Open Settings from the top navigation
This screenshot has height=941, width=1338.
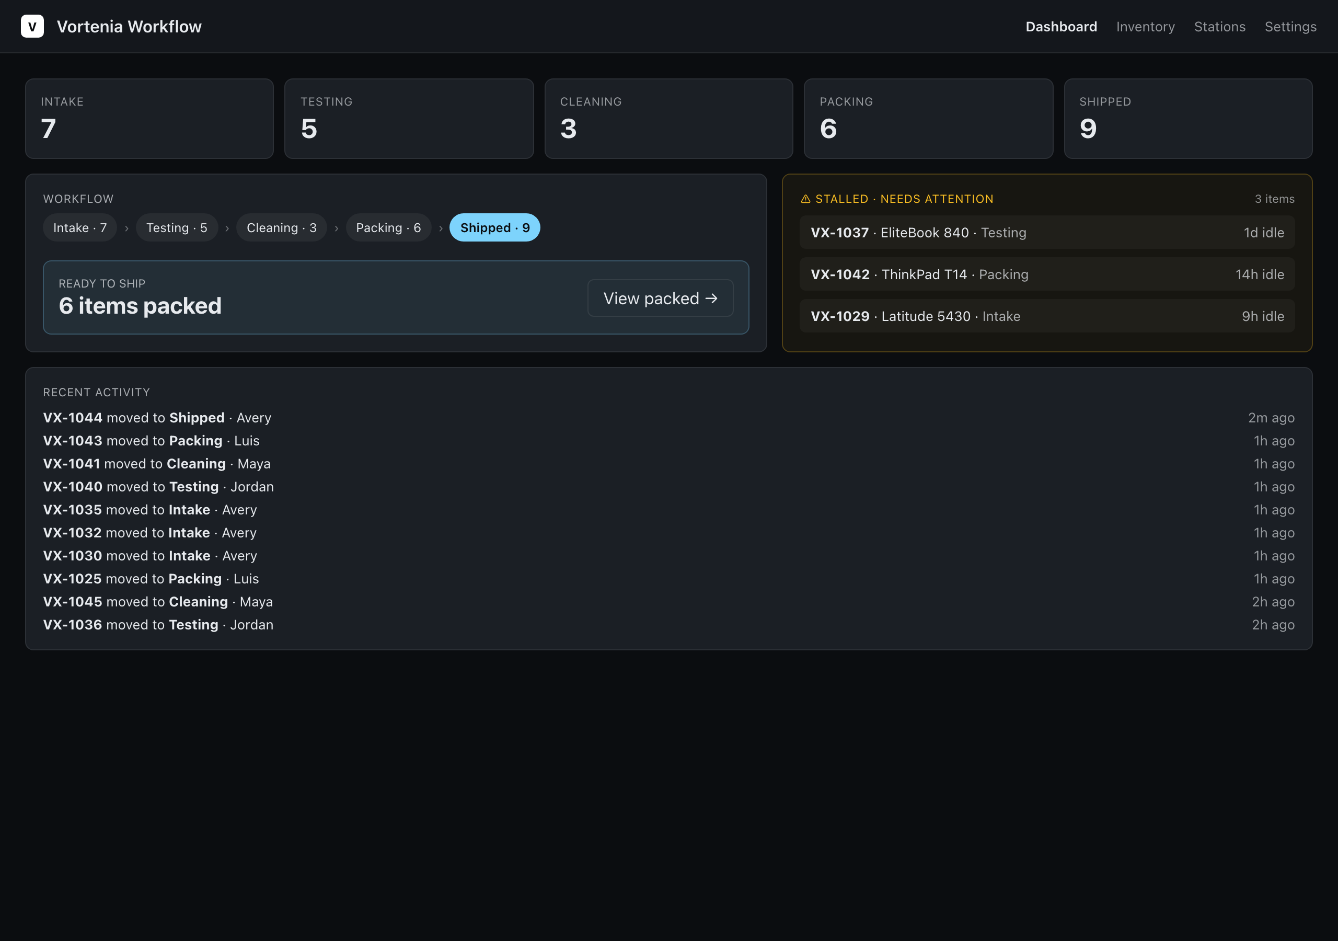[1290, 27]
